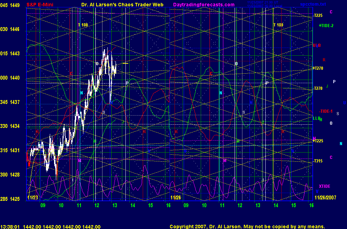Select hour 10 on the 11/26 time axis

tap(204, 205)
